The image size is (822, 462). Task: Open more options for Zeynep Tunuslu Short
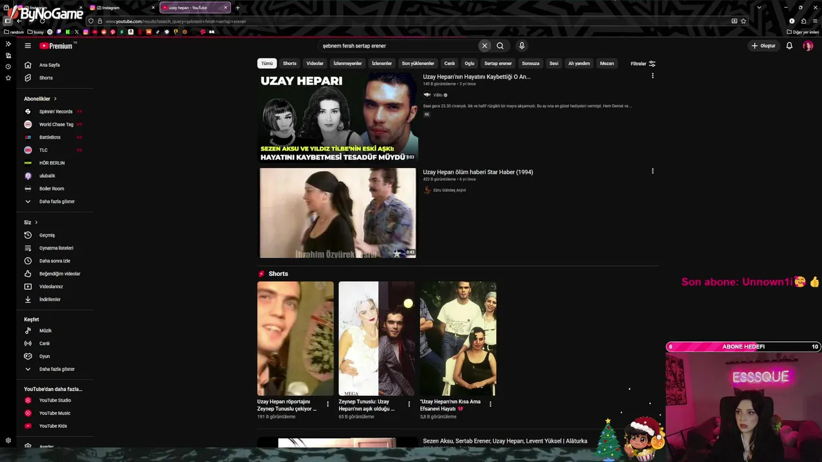409,404
